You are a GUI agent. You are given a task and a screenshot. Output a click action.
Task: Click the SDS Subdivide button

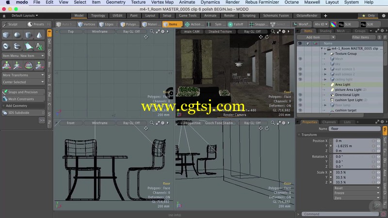[23, 112]
